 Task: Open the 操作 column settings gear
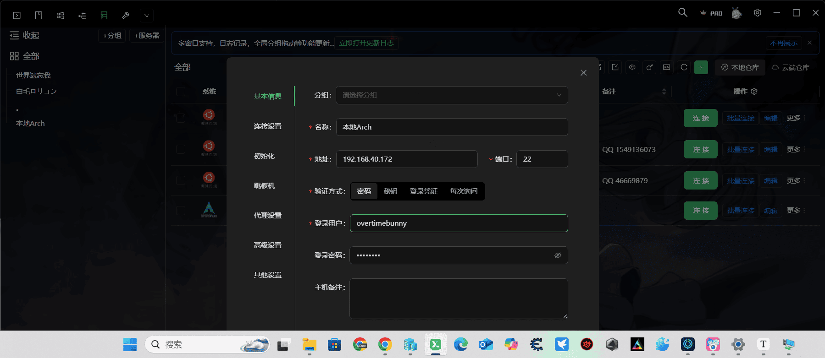pos(754,92)
